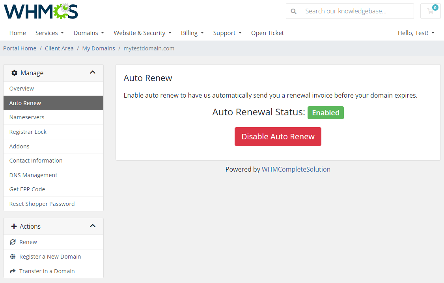Click the Disable Auto Renew button
Screen dimensions: 444x283
[278, 136]
